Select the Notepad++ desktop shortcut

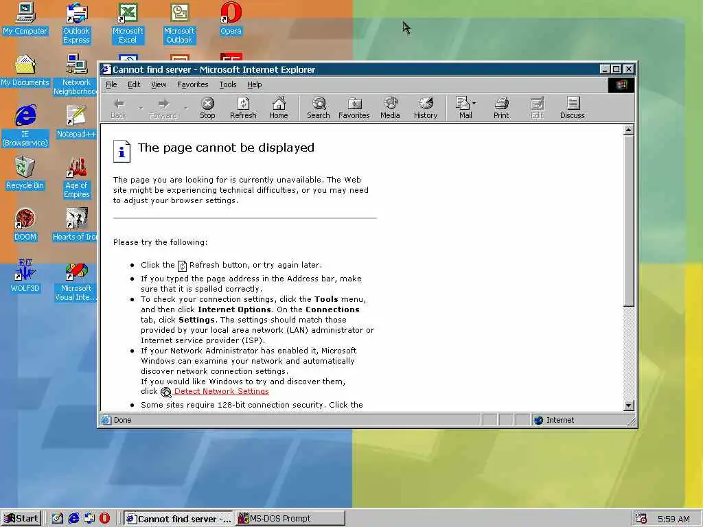[x=76, y=122]
